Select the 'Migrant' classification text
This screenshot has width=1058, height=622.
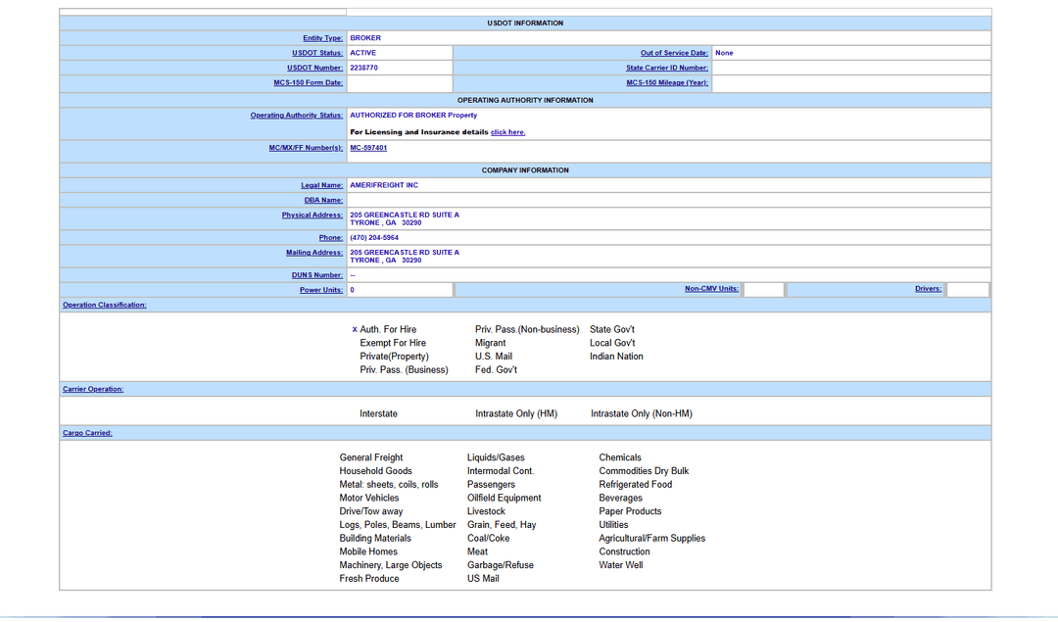(x=490, y=344)
